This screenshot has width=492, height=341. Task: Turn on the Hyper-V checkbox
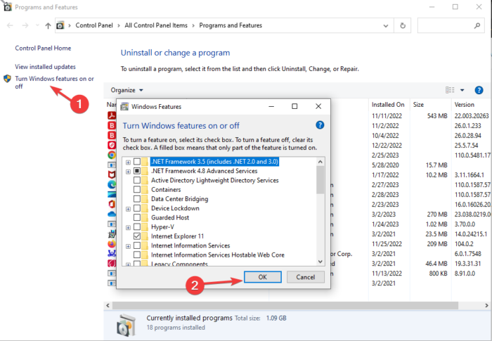[137, 226]
